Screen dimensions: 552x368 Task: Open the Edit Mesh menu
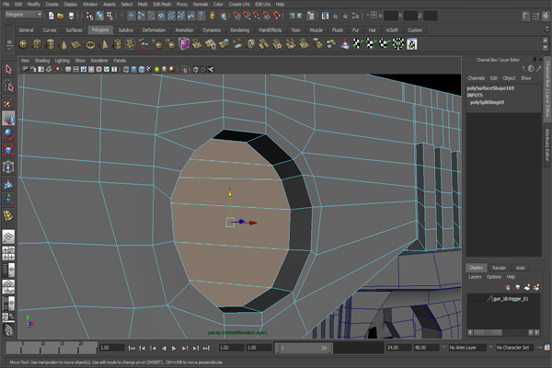[162, 5]
